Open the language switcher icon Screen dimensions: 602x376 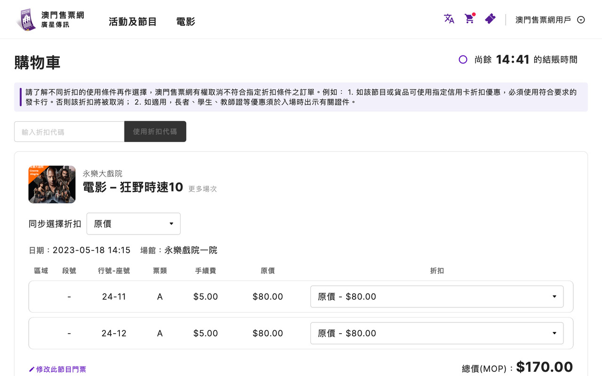tap(449, 19)
